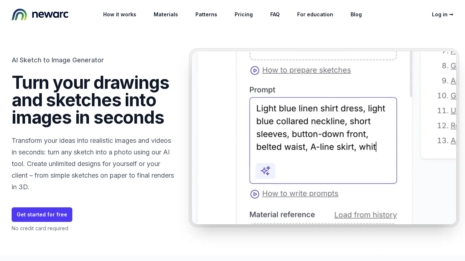Open the "For education" page
465x261 pixels.
pyautogui.click(x=315, y=14)
